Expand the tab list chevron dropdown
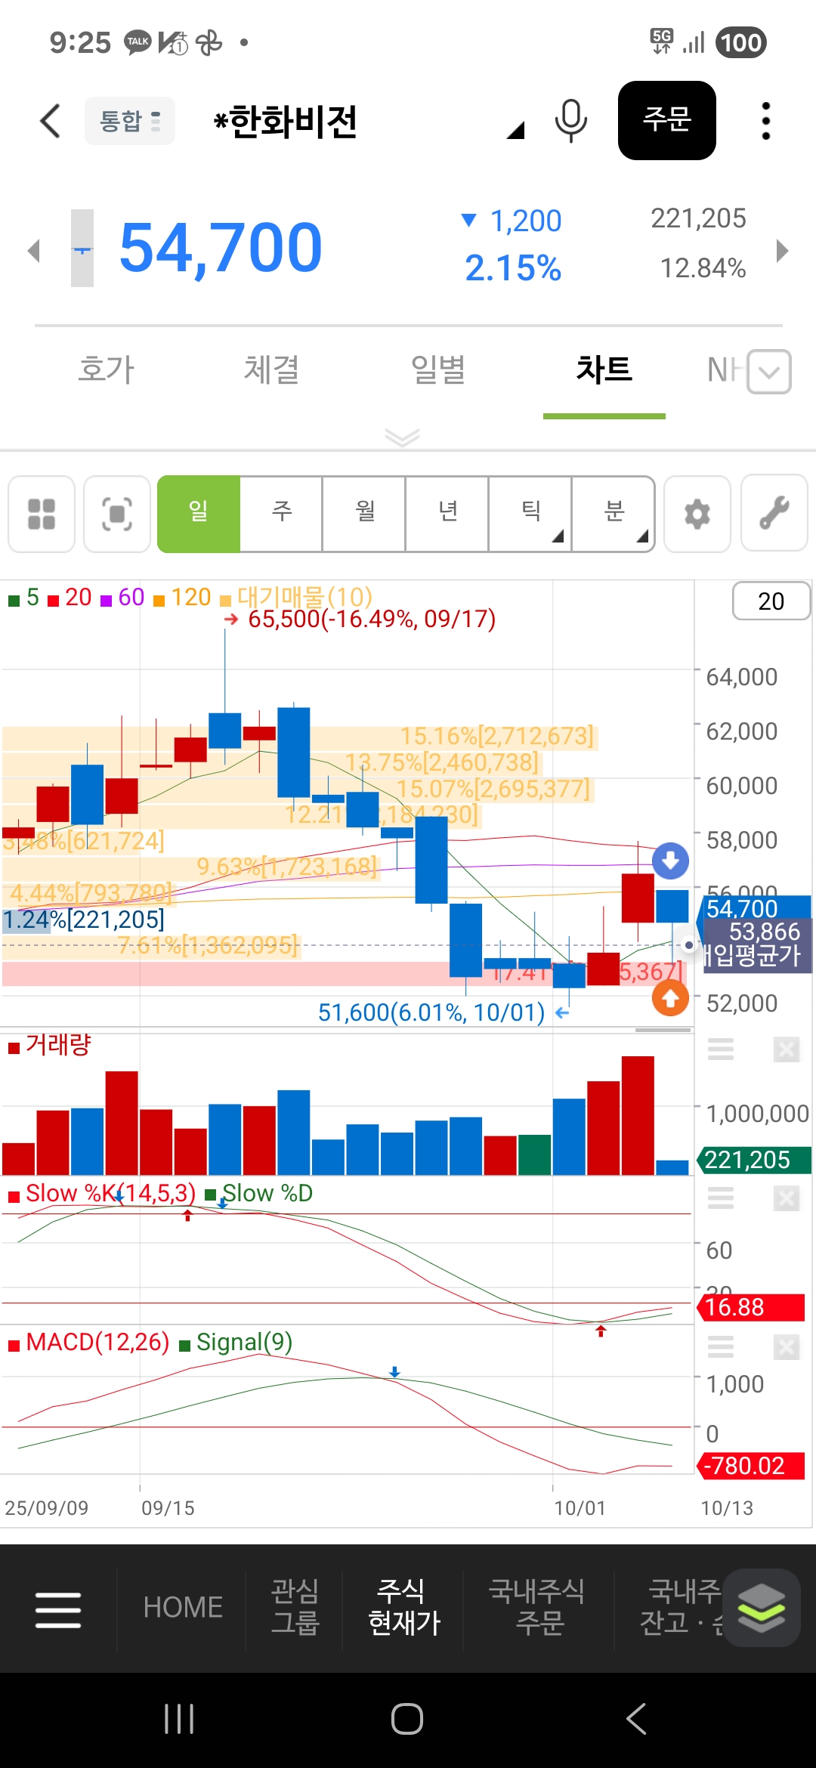The height and width of the screenshot is (1768, 816). [x=768, y=372]
